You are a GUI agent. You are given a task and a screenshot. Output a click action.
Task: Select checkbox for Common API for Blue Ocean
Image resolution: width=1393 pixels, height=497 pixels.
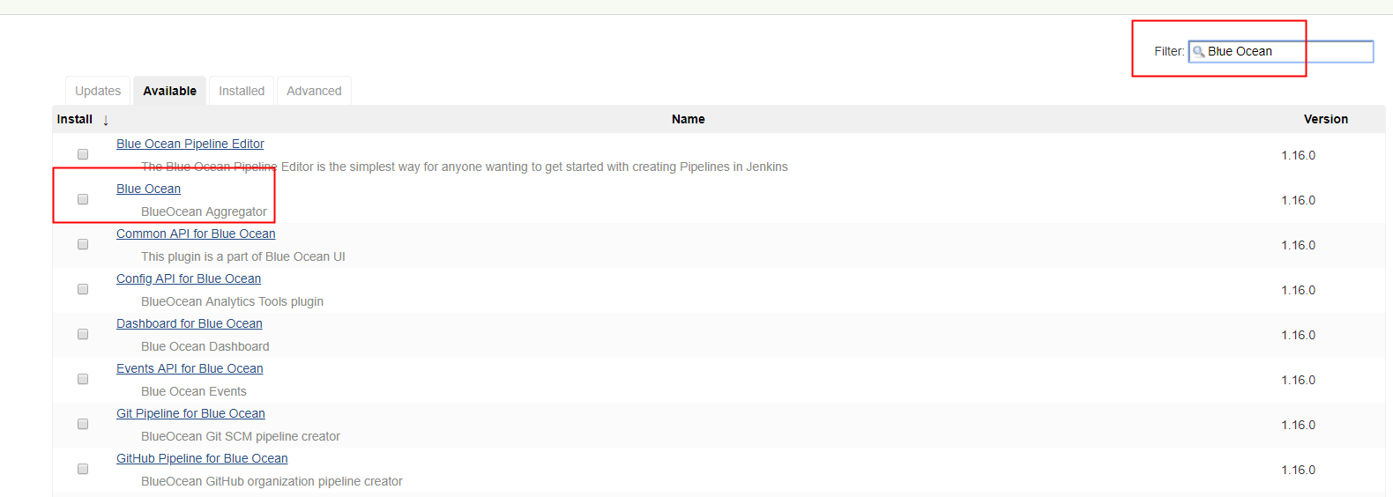83,244
